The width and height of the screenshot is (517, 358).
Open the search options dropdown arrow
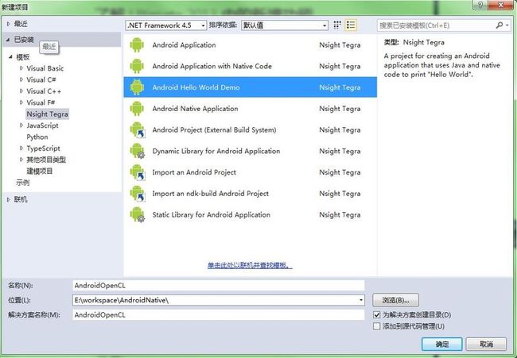click(x=507, y=25)
